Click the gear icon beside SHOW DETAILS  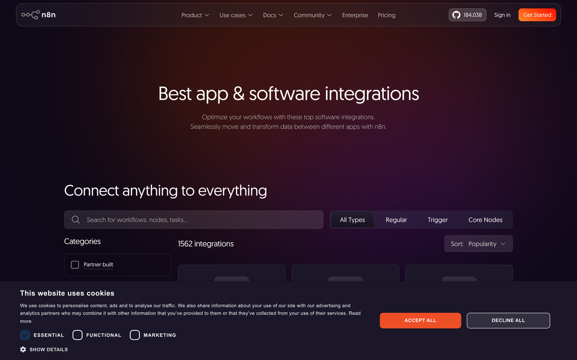[x=23, y=349]
